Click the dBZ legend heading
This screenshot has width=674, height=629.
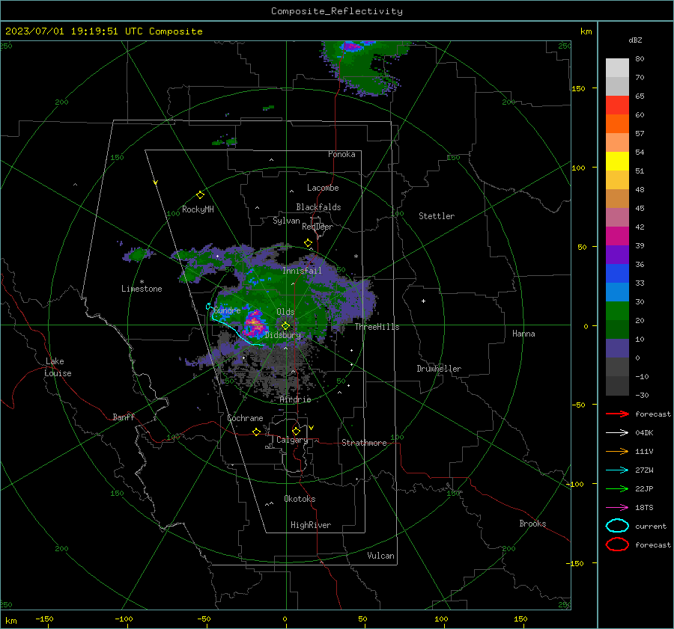(635, 40)
